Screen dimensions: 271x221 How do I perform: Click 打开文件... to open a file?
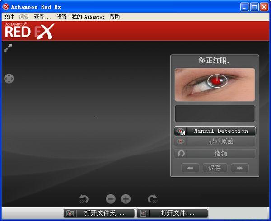pos(173,213)
